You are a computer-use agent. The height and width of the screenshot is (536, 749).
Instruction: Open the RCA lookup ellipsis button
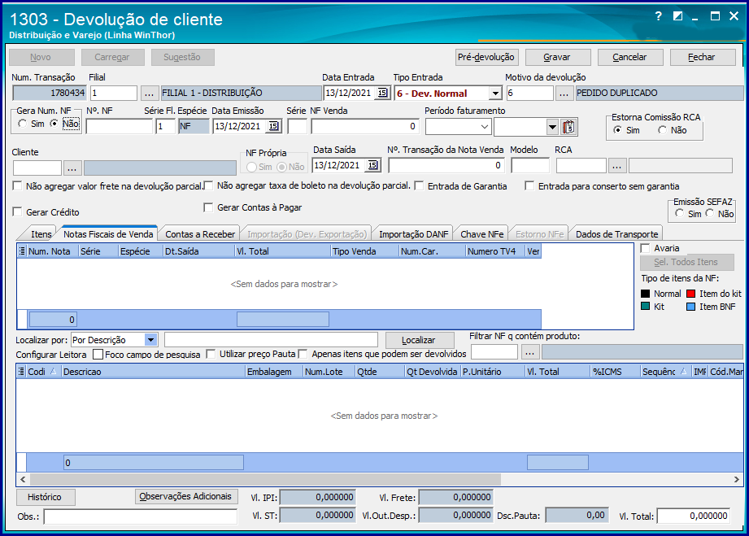click(616, 166)
